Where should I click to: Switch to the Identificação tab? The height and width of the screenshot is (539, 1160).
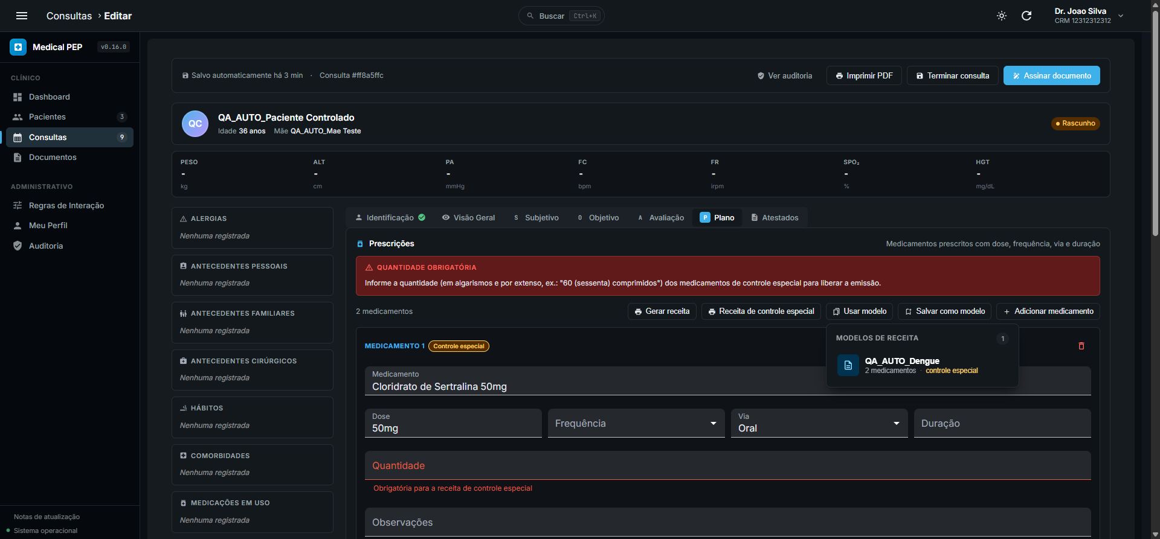point(390,217)
